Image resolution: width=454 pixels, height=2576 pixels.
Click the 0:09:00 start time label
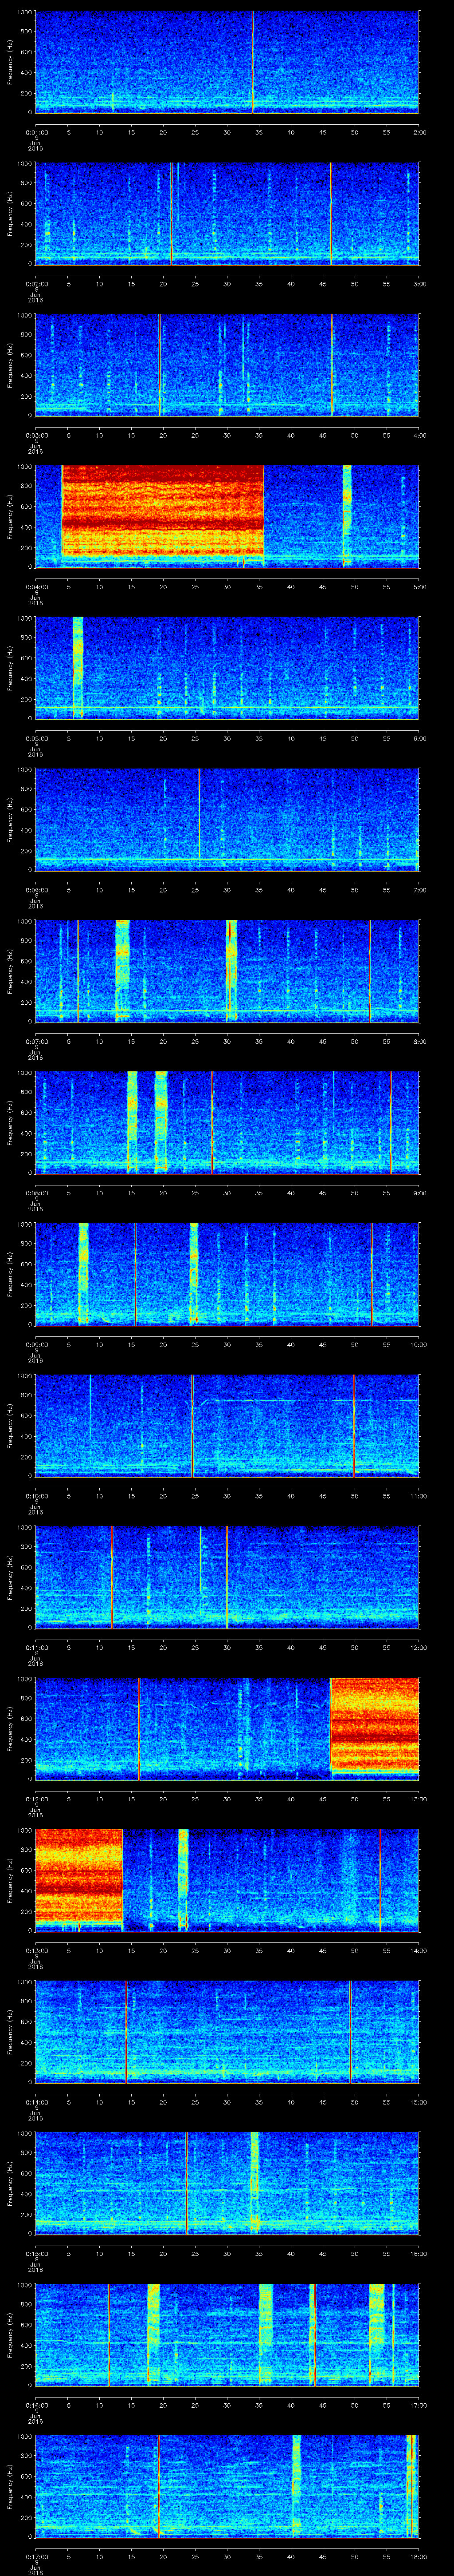(37, 1345)
